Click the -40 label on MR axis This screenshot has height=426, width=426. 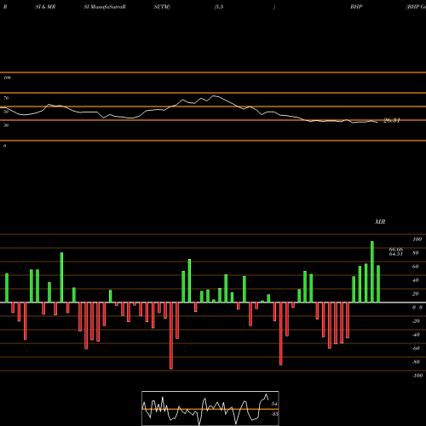[416, 335]
